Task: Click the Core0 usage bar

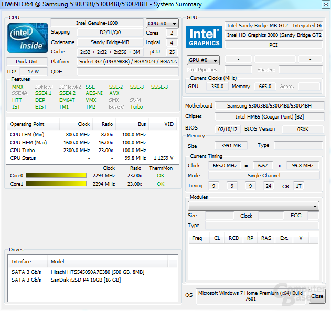Action: [x=56, y=175]
